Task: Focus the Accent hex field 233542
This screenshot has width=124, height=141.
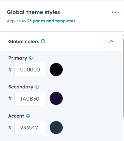Action: [31, 128]
